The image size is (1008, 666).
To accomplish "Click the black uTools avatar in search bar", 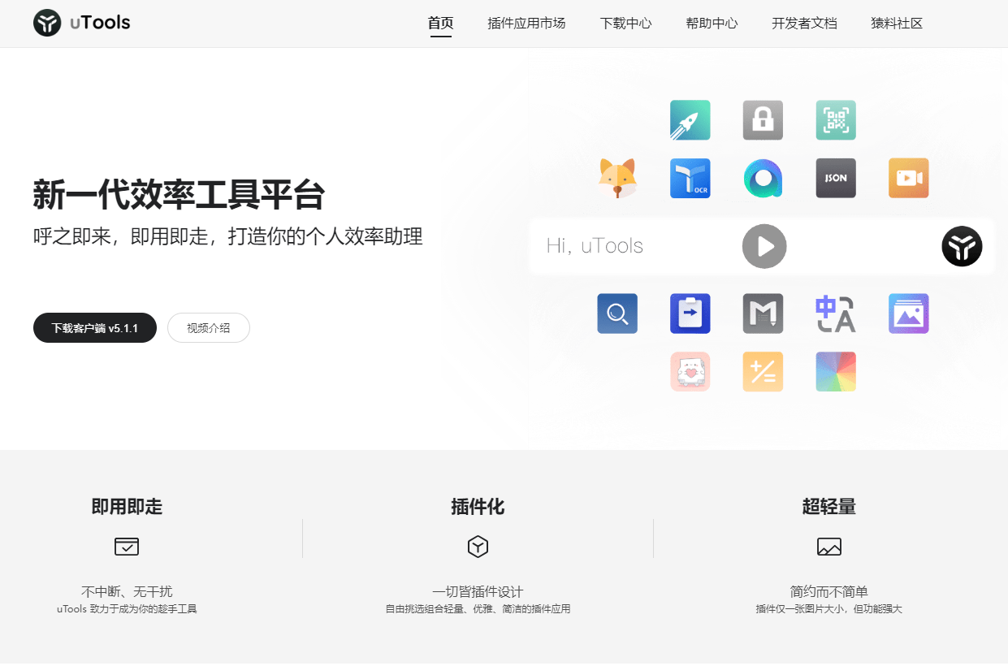I will tap(963, 246).
